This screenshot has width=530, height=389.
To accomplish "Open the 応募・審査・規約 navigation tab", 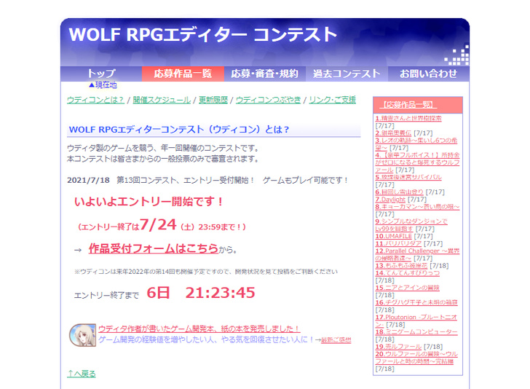I will coord(265,74).
